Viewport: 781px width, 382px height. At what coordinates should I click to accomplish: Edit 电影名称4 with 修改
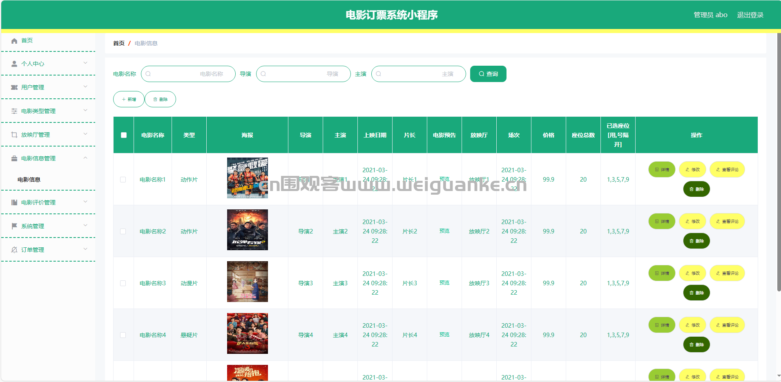pyautogui.click(x=692, y=325)
